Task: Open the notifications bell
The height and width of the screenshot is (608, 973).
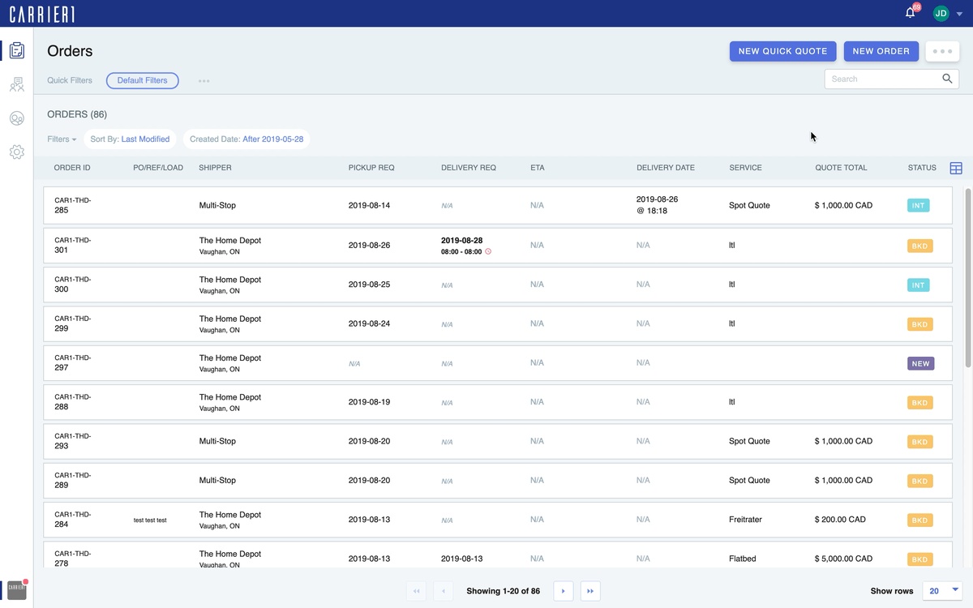Action: pyautogui.click(x=911, y=13)
